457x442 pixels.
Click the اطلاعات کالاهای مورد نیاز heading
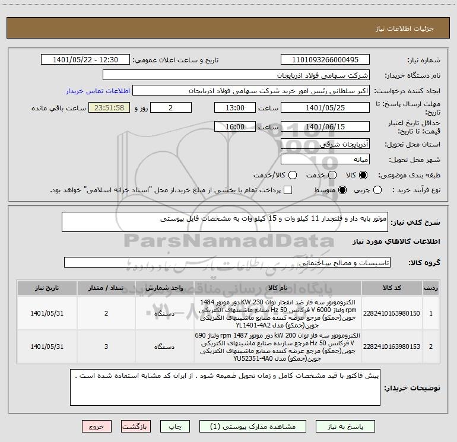[x=396, y=241]
